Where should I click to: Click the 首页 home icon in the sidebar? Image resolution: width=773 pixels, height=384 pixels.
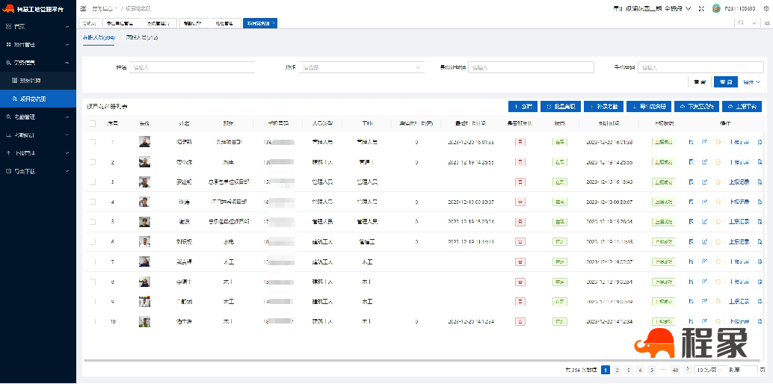pyautogui.click(x=8, y=26)
